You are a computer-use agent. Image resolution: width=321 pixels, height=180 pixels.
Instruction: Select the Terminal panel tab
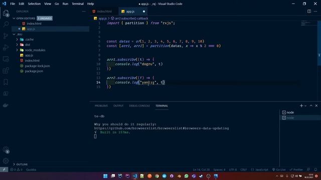point(162,105)
